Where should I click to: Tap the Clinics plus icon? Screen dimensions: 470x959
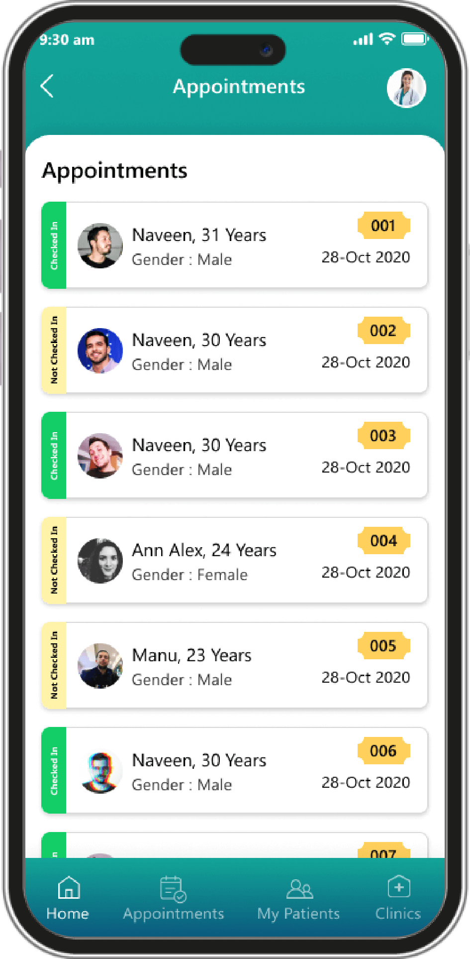click(x=398, y=887)
